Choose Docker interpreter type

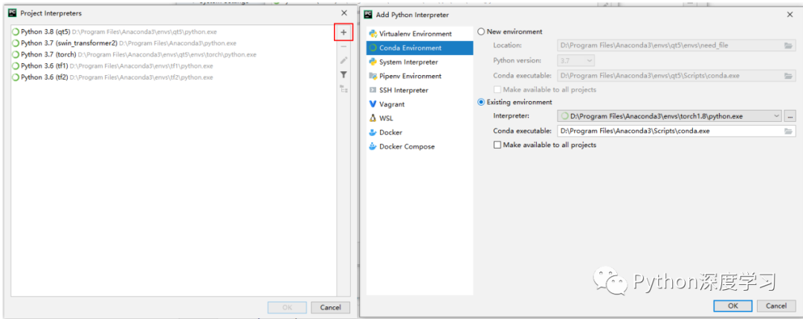pyautogui.click(x=420, y=132)
